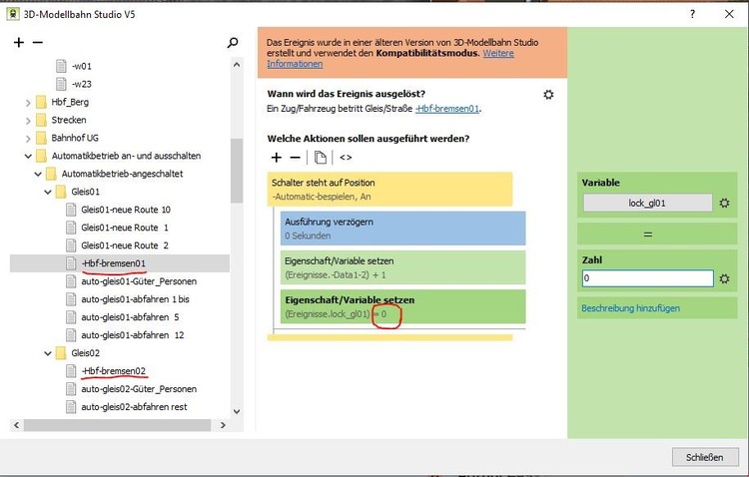
Task: Select event auto-gleis01-Güter_Personen
Action: pyautogui.click(x=139, y=281)
